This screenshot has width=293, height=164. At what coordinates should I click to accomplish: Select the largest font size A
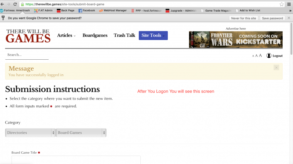[260, 55]
